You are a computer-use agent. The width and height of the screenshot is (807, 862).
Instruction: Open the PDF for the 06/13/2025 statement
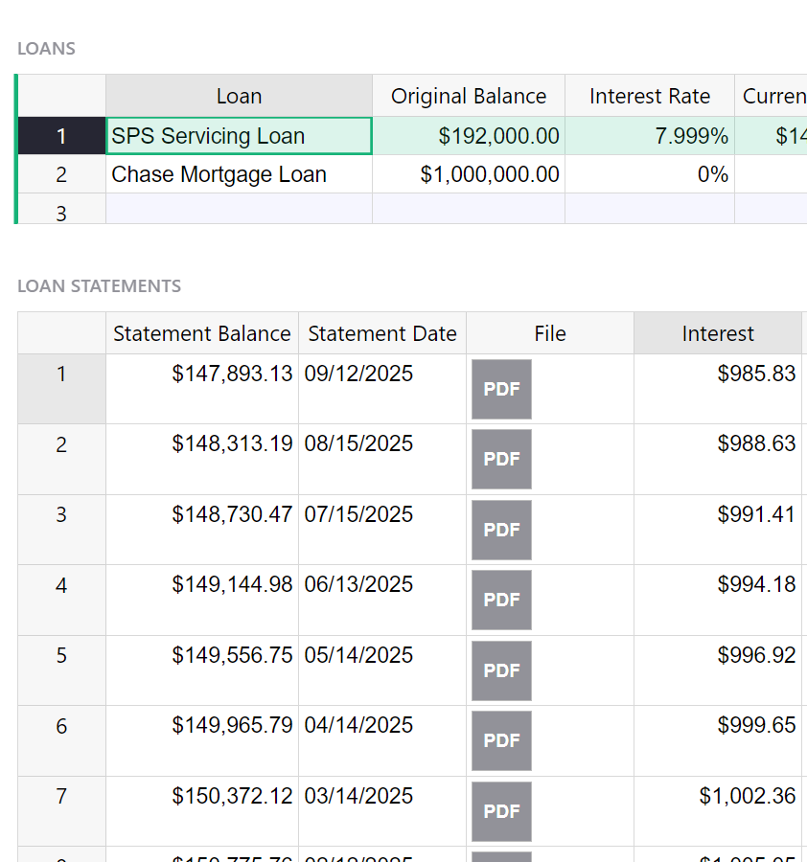501,600
